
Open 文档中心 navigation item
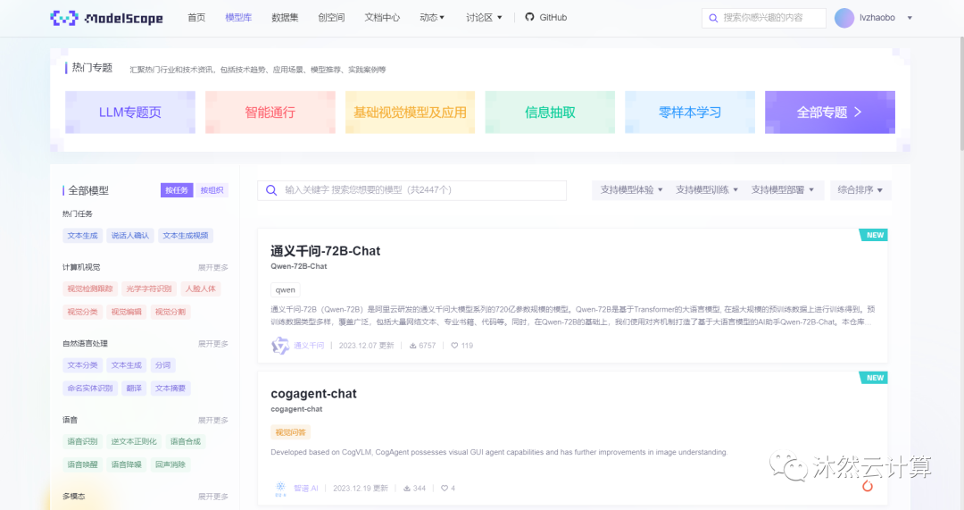pyautogui.click(x=382, y=18)
